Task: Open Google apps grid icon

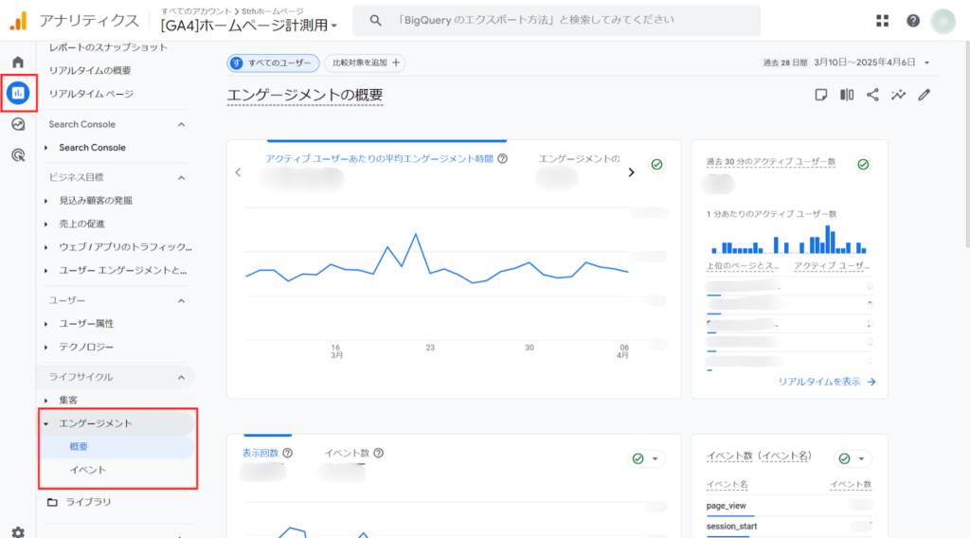Action: click(x=882, y=21)
